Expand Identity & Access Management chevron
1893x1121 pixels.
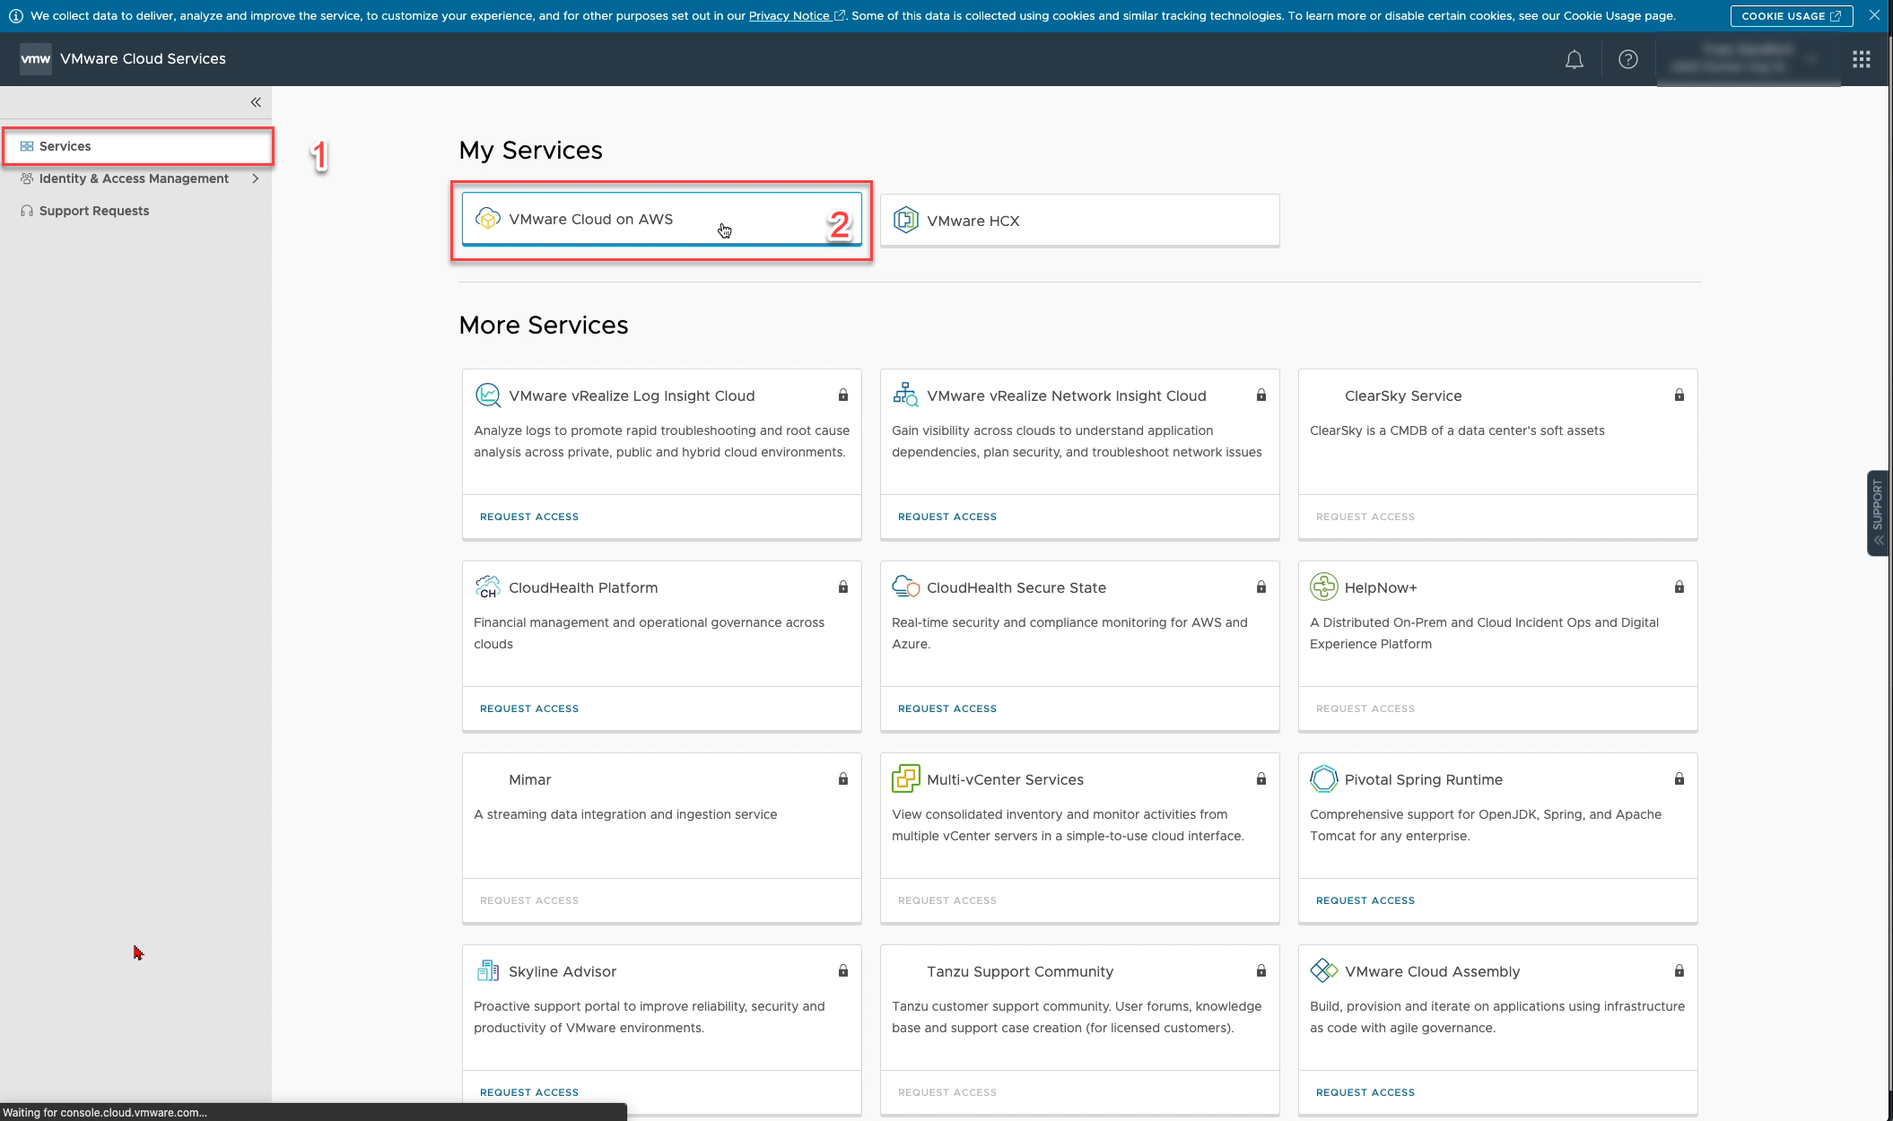point(256,178)
